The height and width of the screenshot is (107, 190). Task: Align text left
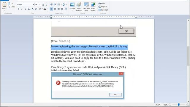click(51, 9)
